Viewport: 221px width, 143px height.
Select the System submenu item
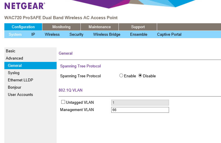(x=15, y=34)
